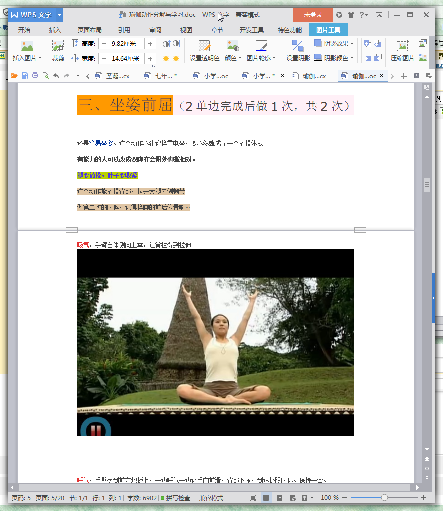Click the zoom slider handle
443x511 pixels.
[385, 497]
